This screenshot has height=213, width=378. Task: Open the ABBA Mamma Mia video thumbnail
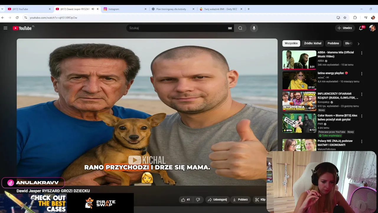299,60
